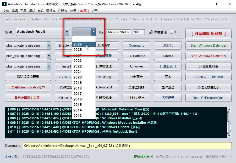The width and height of the screenshot is (236, 163).
Task: Open 资源监视器
Action: (136, 87)
